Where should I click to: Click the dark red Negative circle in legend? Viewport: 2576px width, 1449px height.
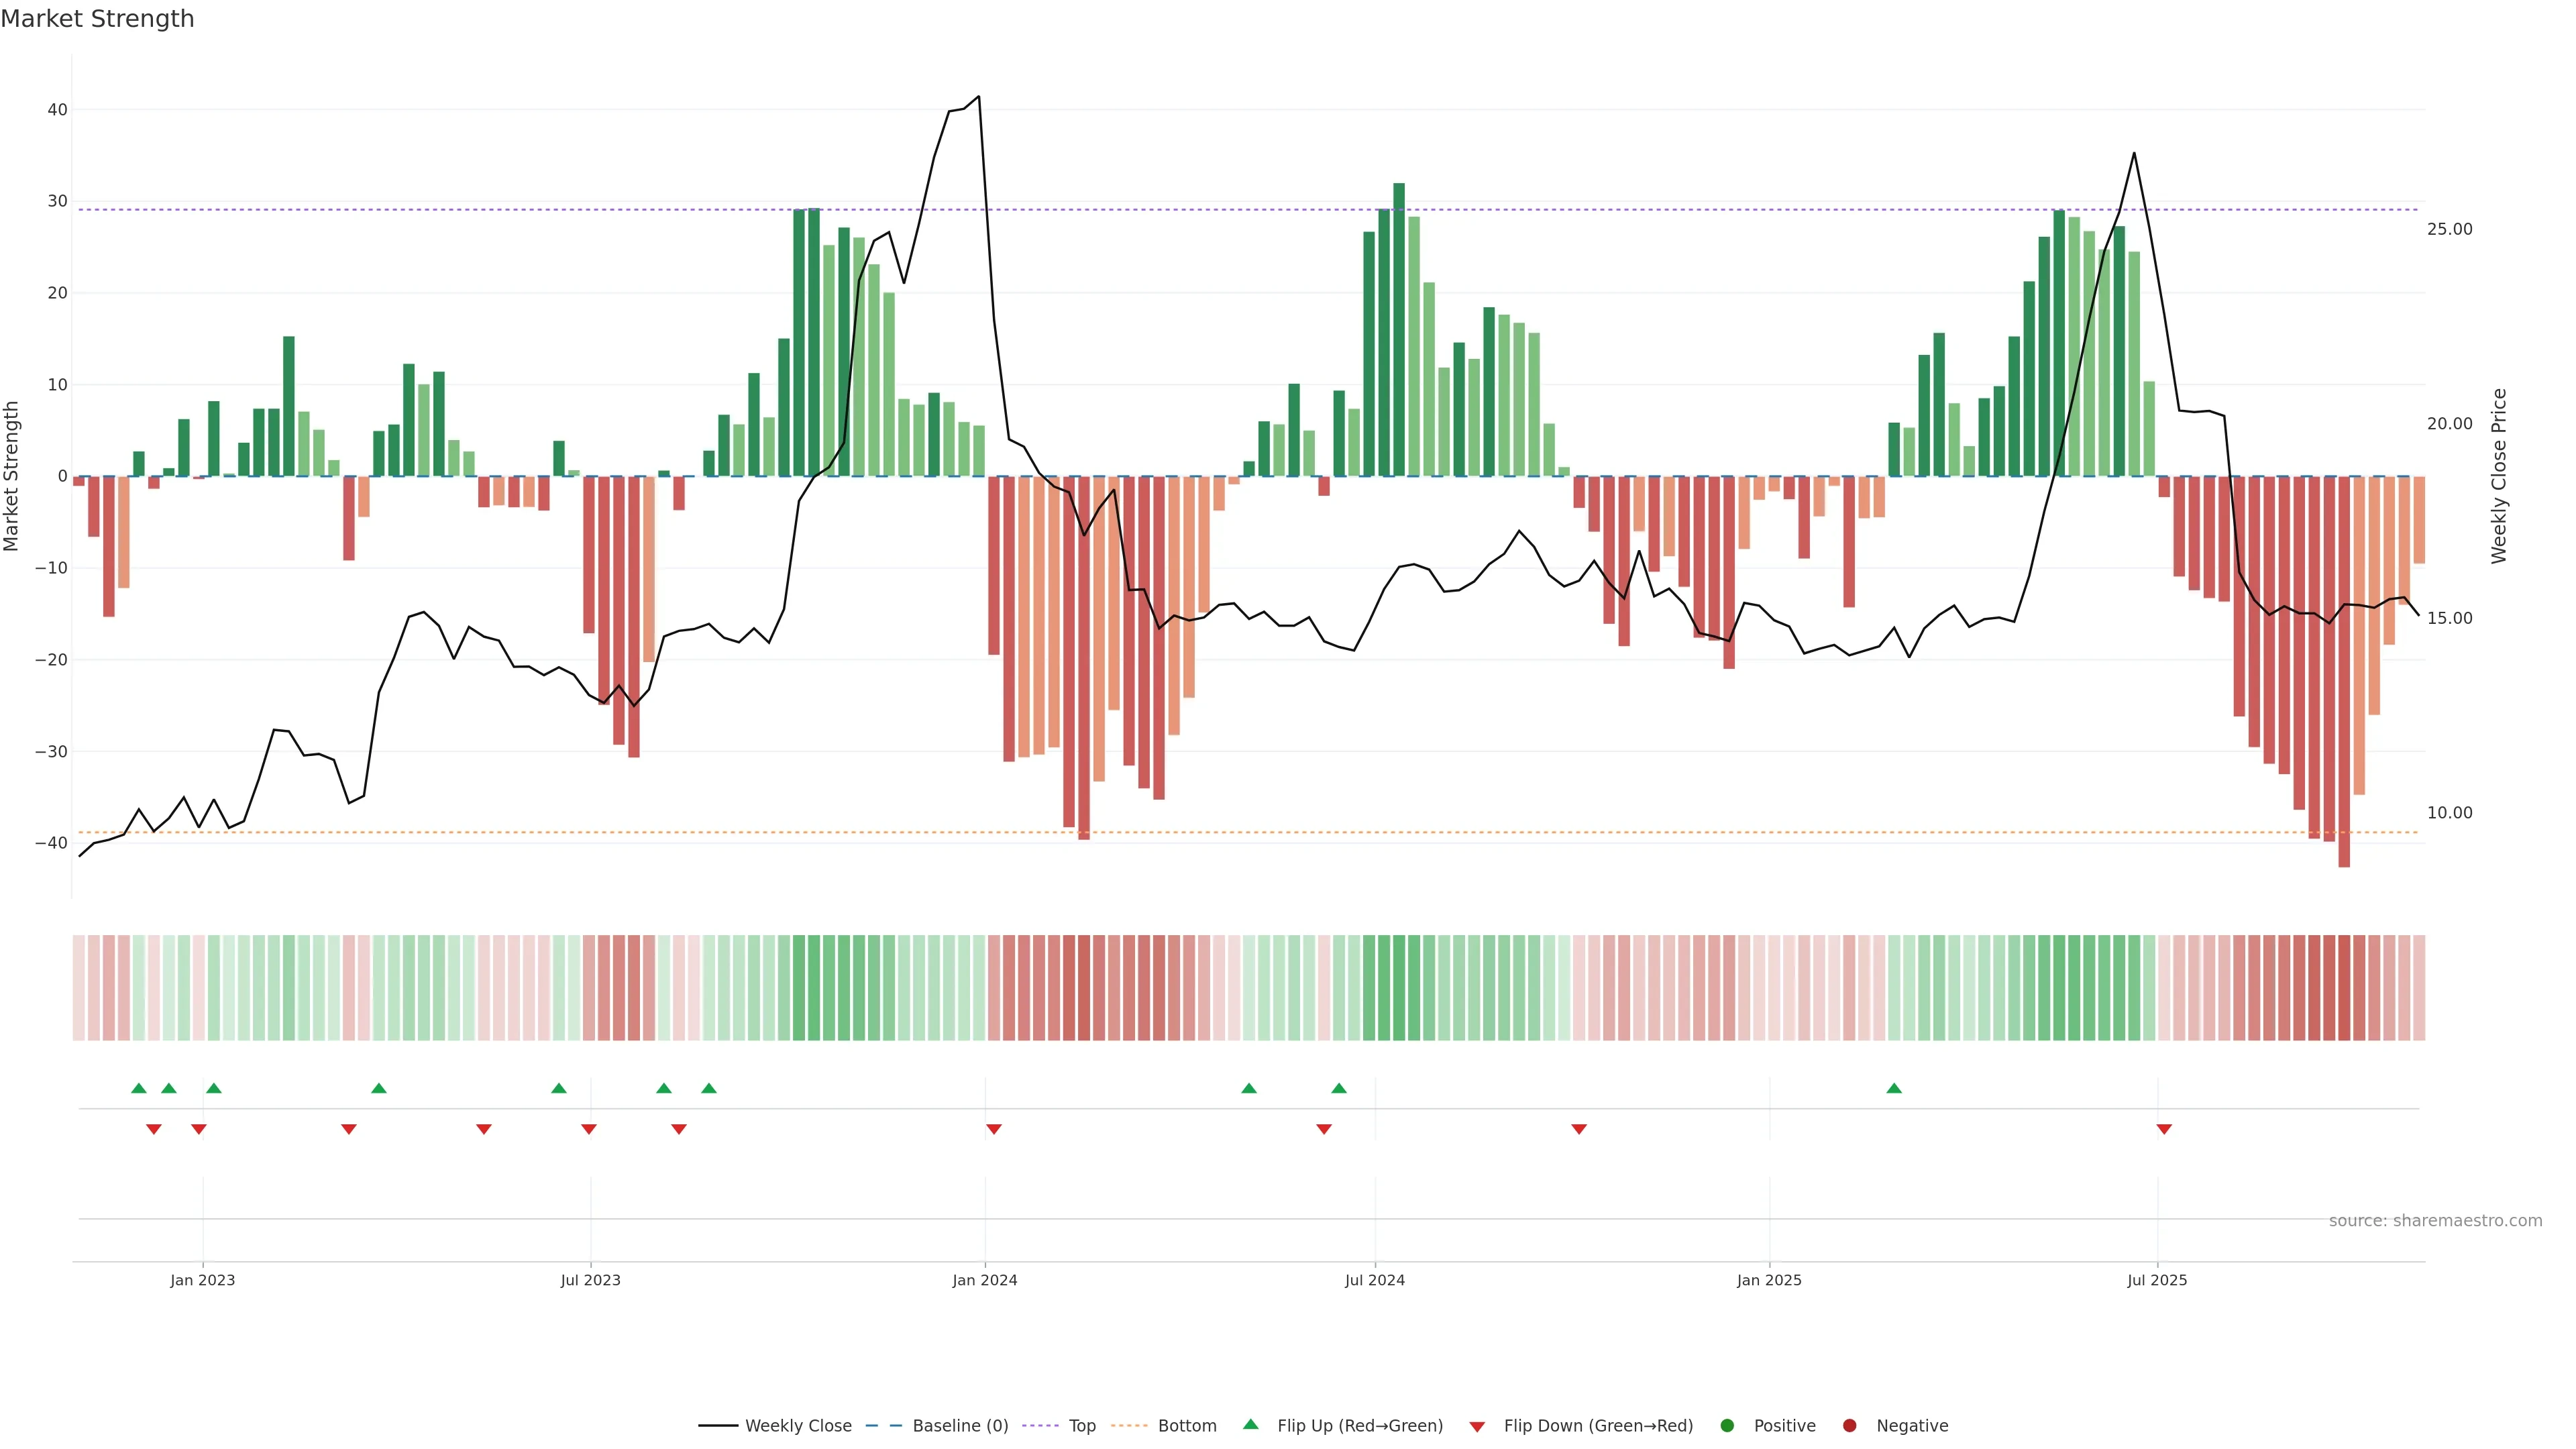(1849, 1426)
